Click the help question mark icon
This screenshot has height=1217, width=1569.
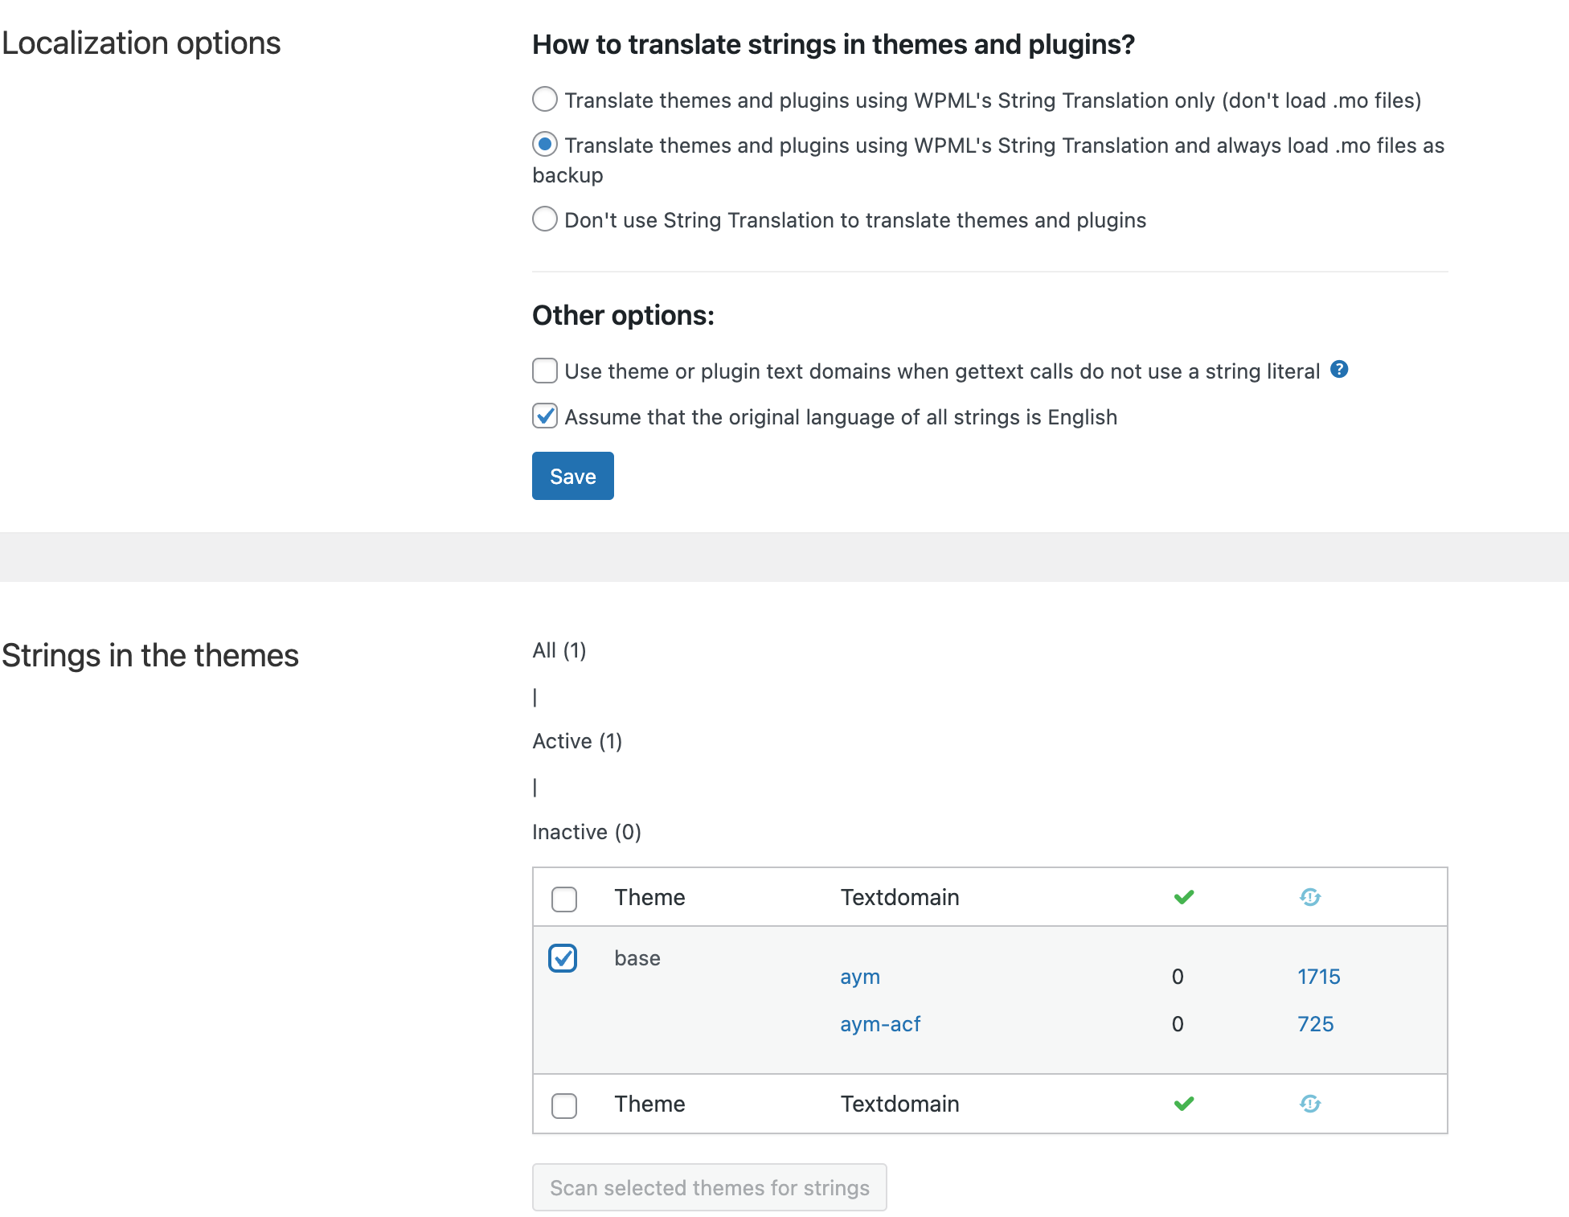pyautogui.click(x=1339, y=369)
